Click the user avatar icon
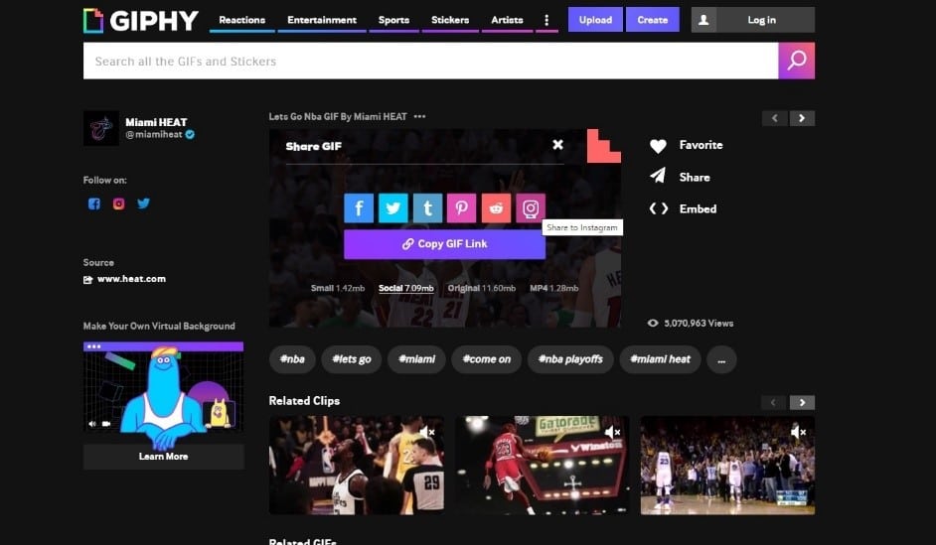Screen dimensions: 936x545 click(703, 20)
